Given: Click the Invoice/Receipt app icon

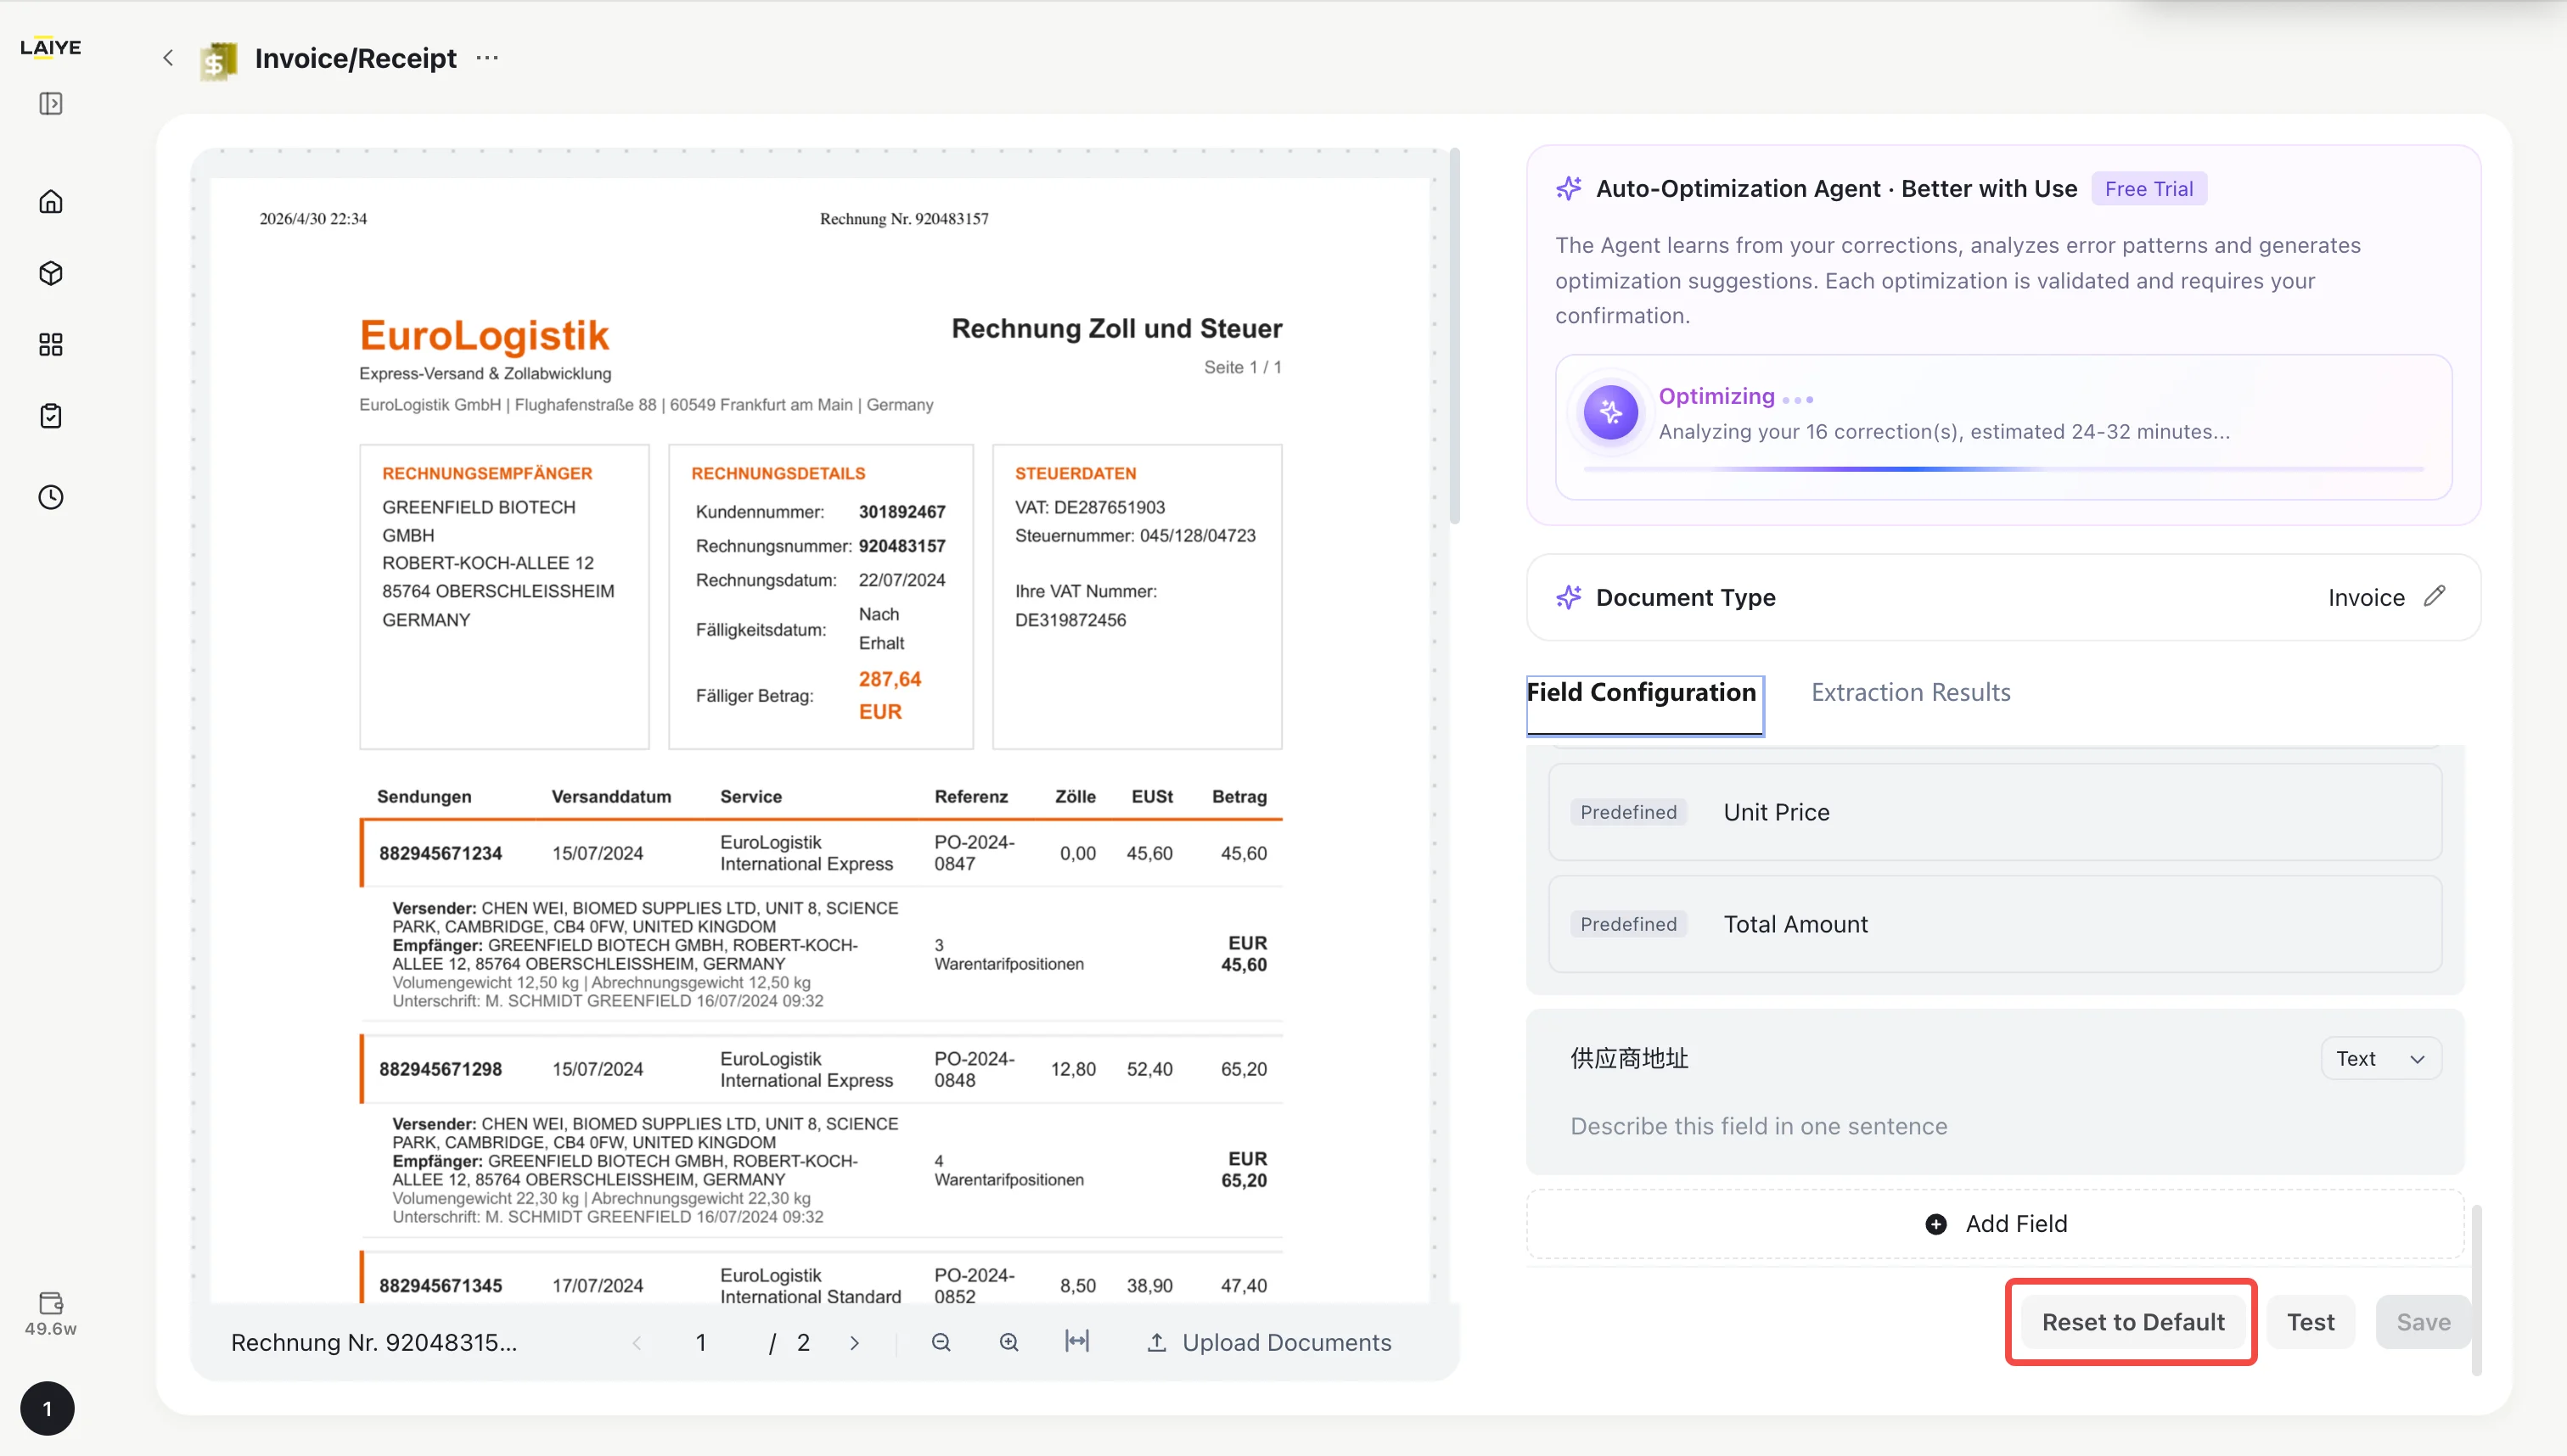Looking at the screenshot, I should (x=218, y=61).
